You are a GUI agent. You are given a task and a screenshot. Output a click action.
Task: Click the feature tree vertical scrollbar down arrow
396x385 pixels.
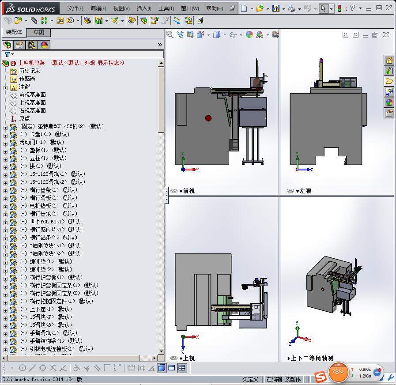click(162, 351)
